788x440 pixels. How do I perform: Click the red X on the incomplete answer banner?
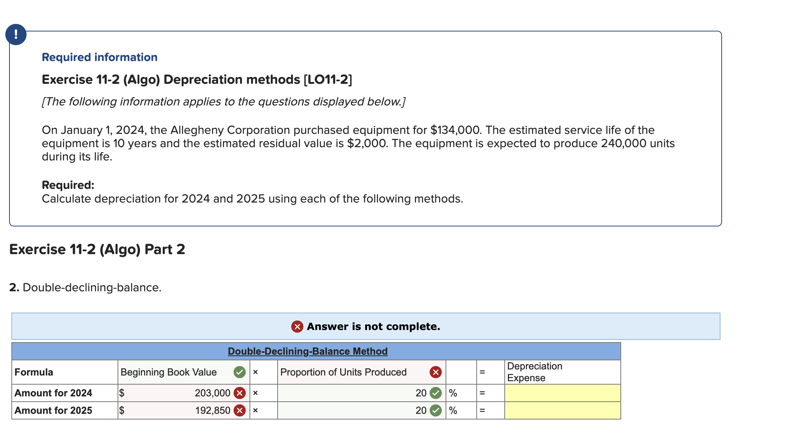click(298, 326)
